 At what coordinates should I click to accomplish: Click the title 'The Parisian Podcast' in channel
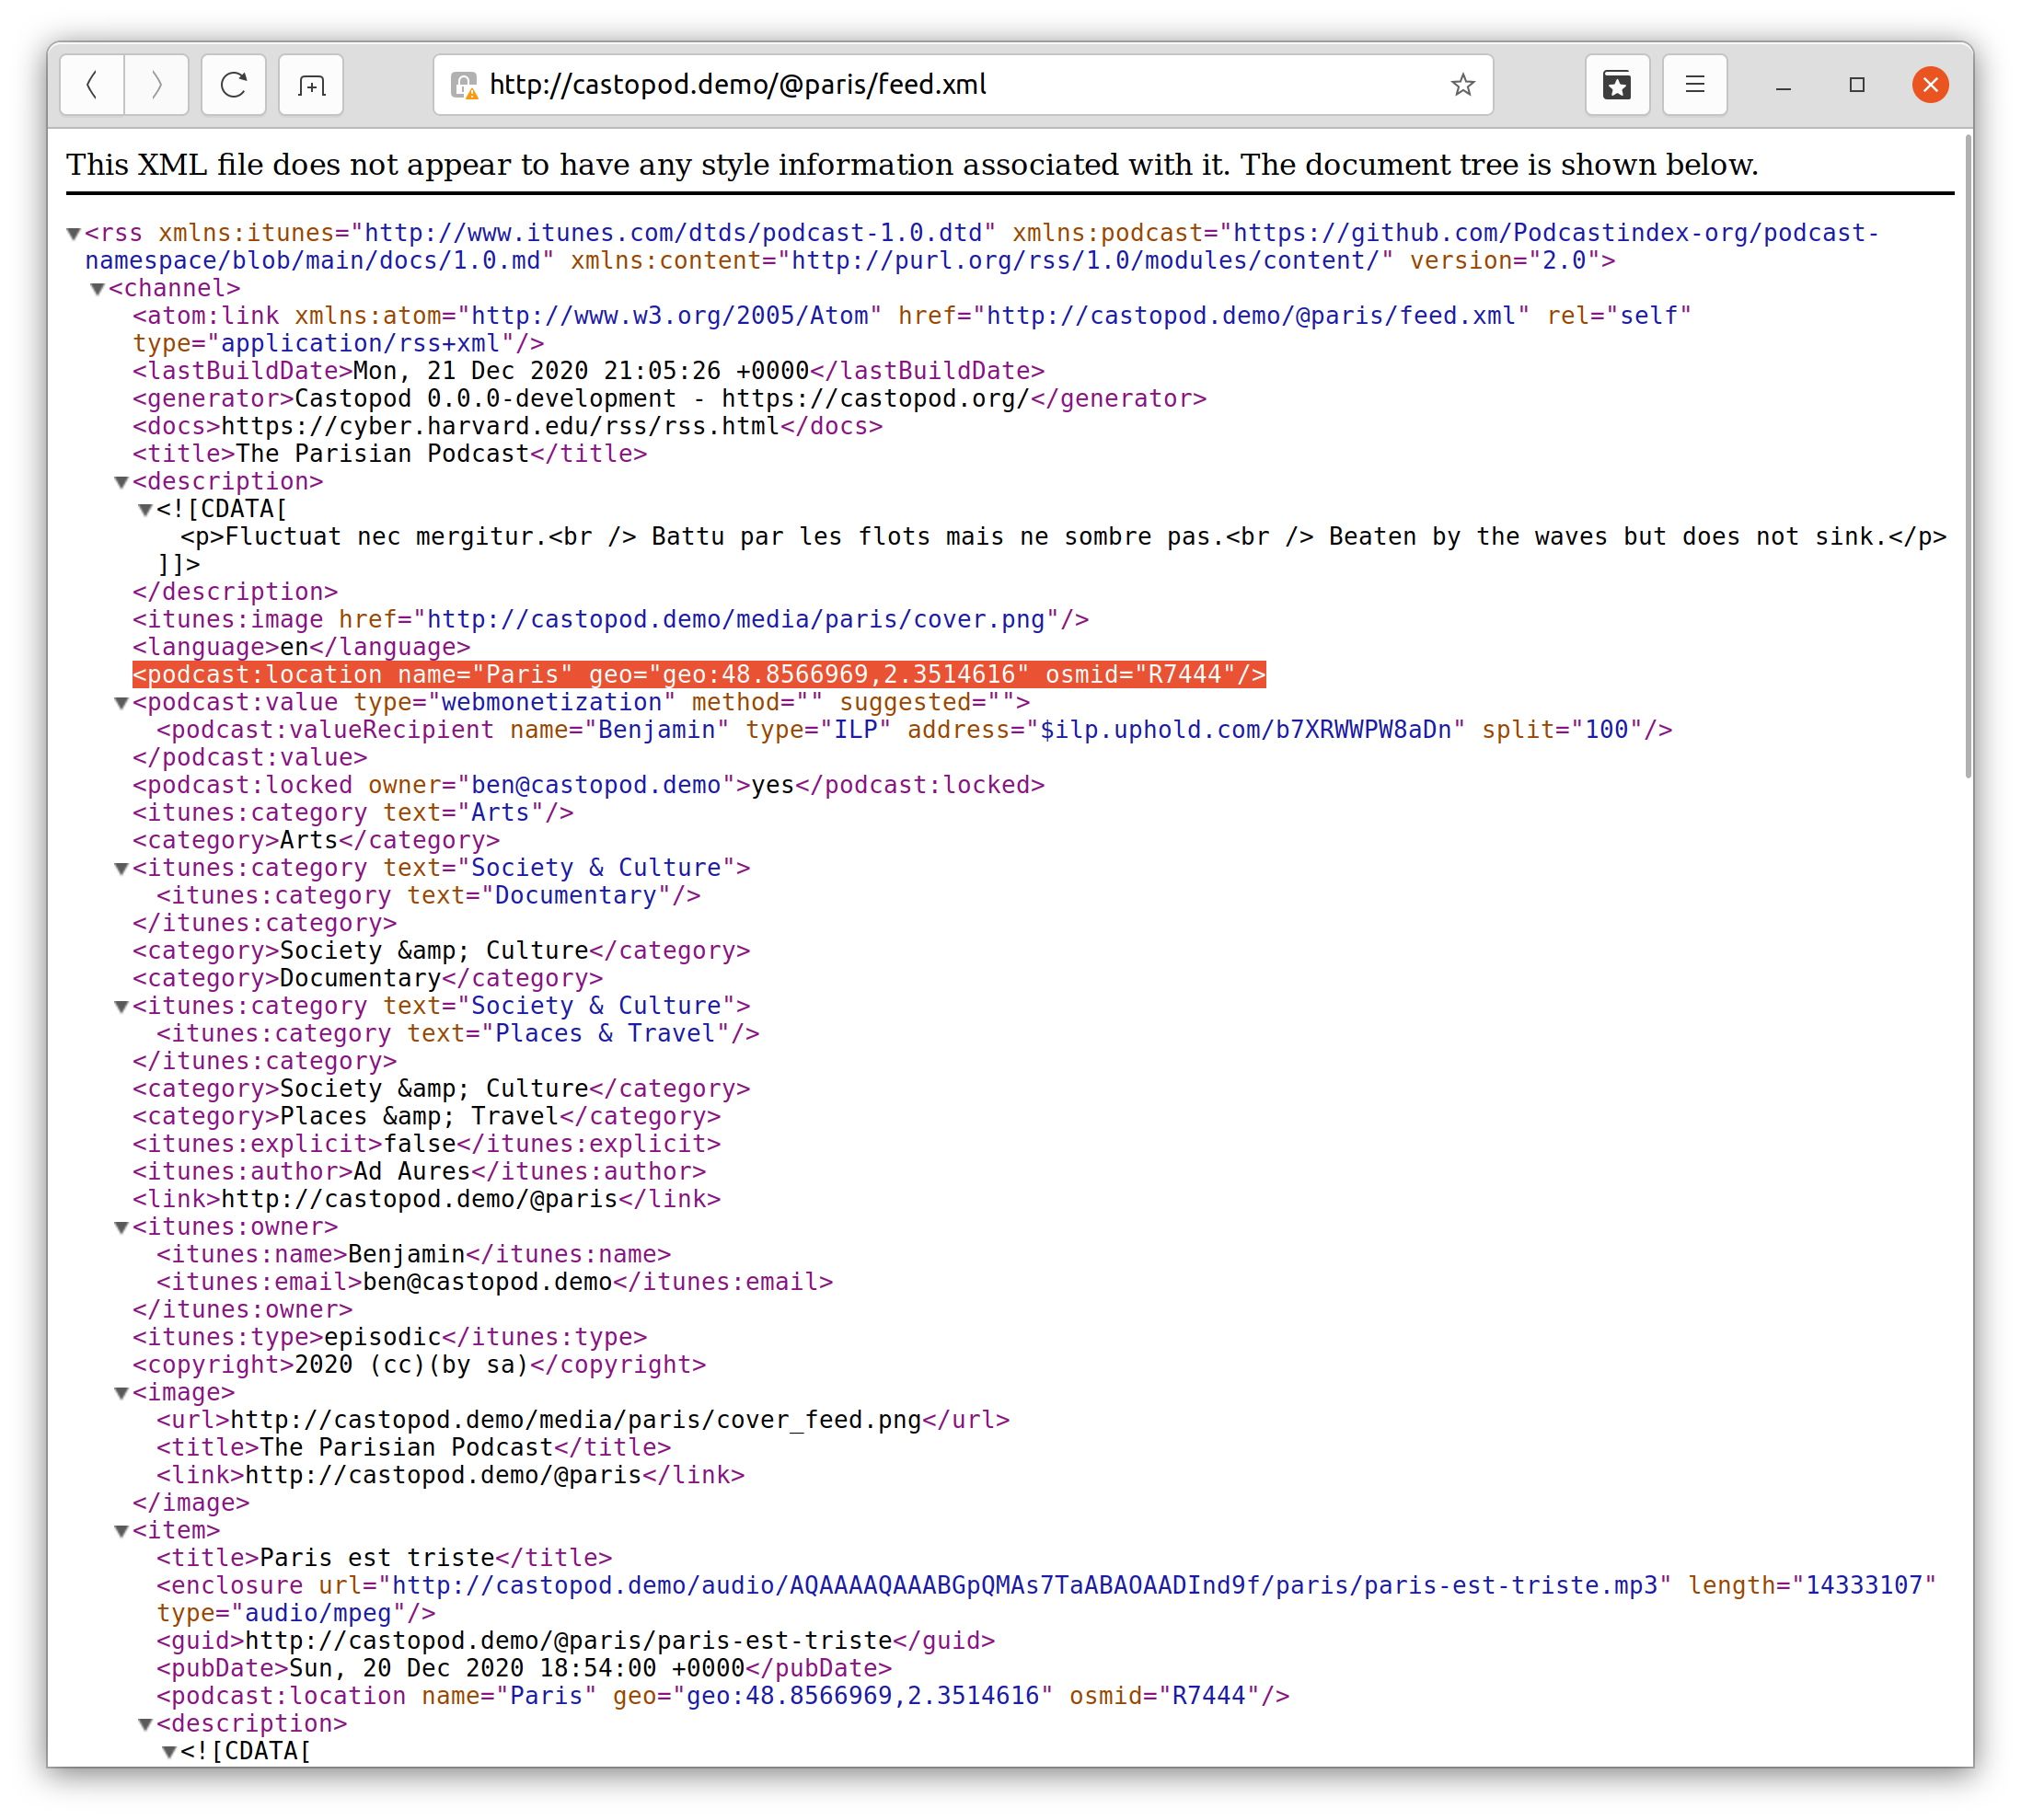(x=389, y=455)
